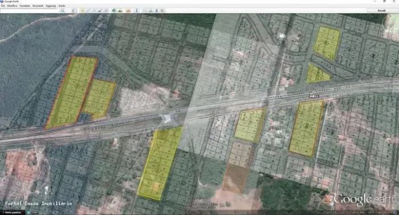Image resolution: width=399 pixels, height=215 pixels.
Task: Select the Add Image Overlay tool
Action: 100,10
